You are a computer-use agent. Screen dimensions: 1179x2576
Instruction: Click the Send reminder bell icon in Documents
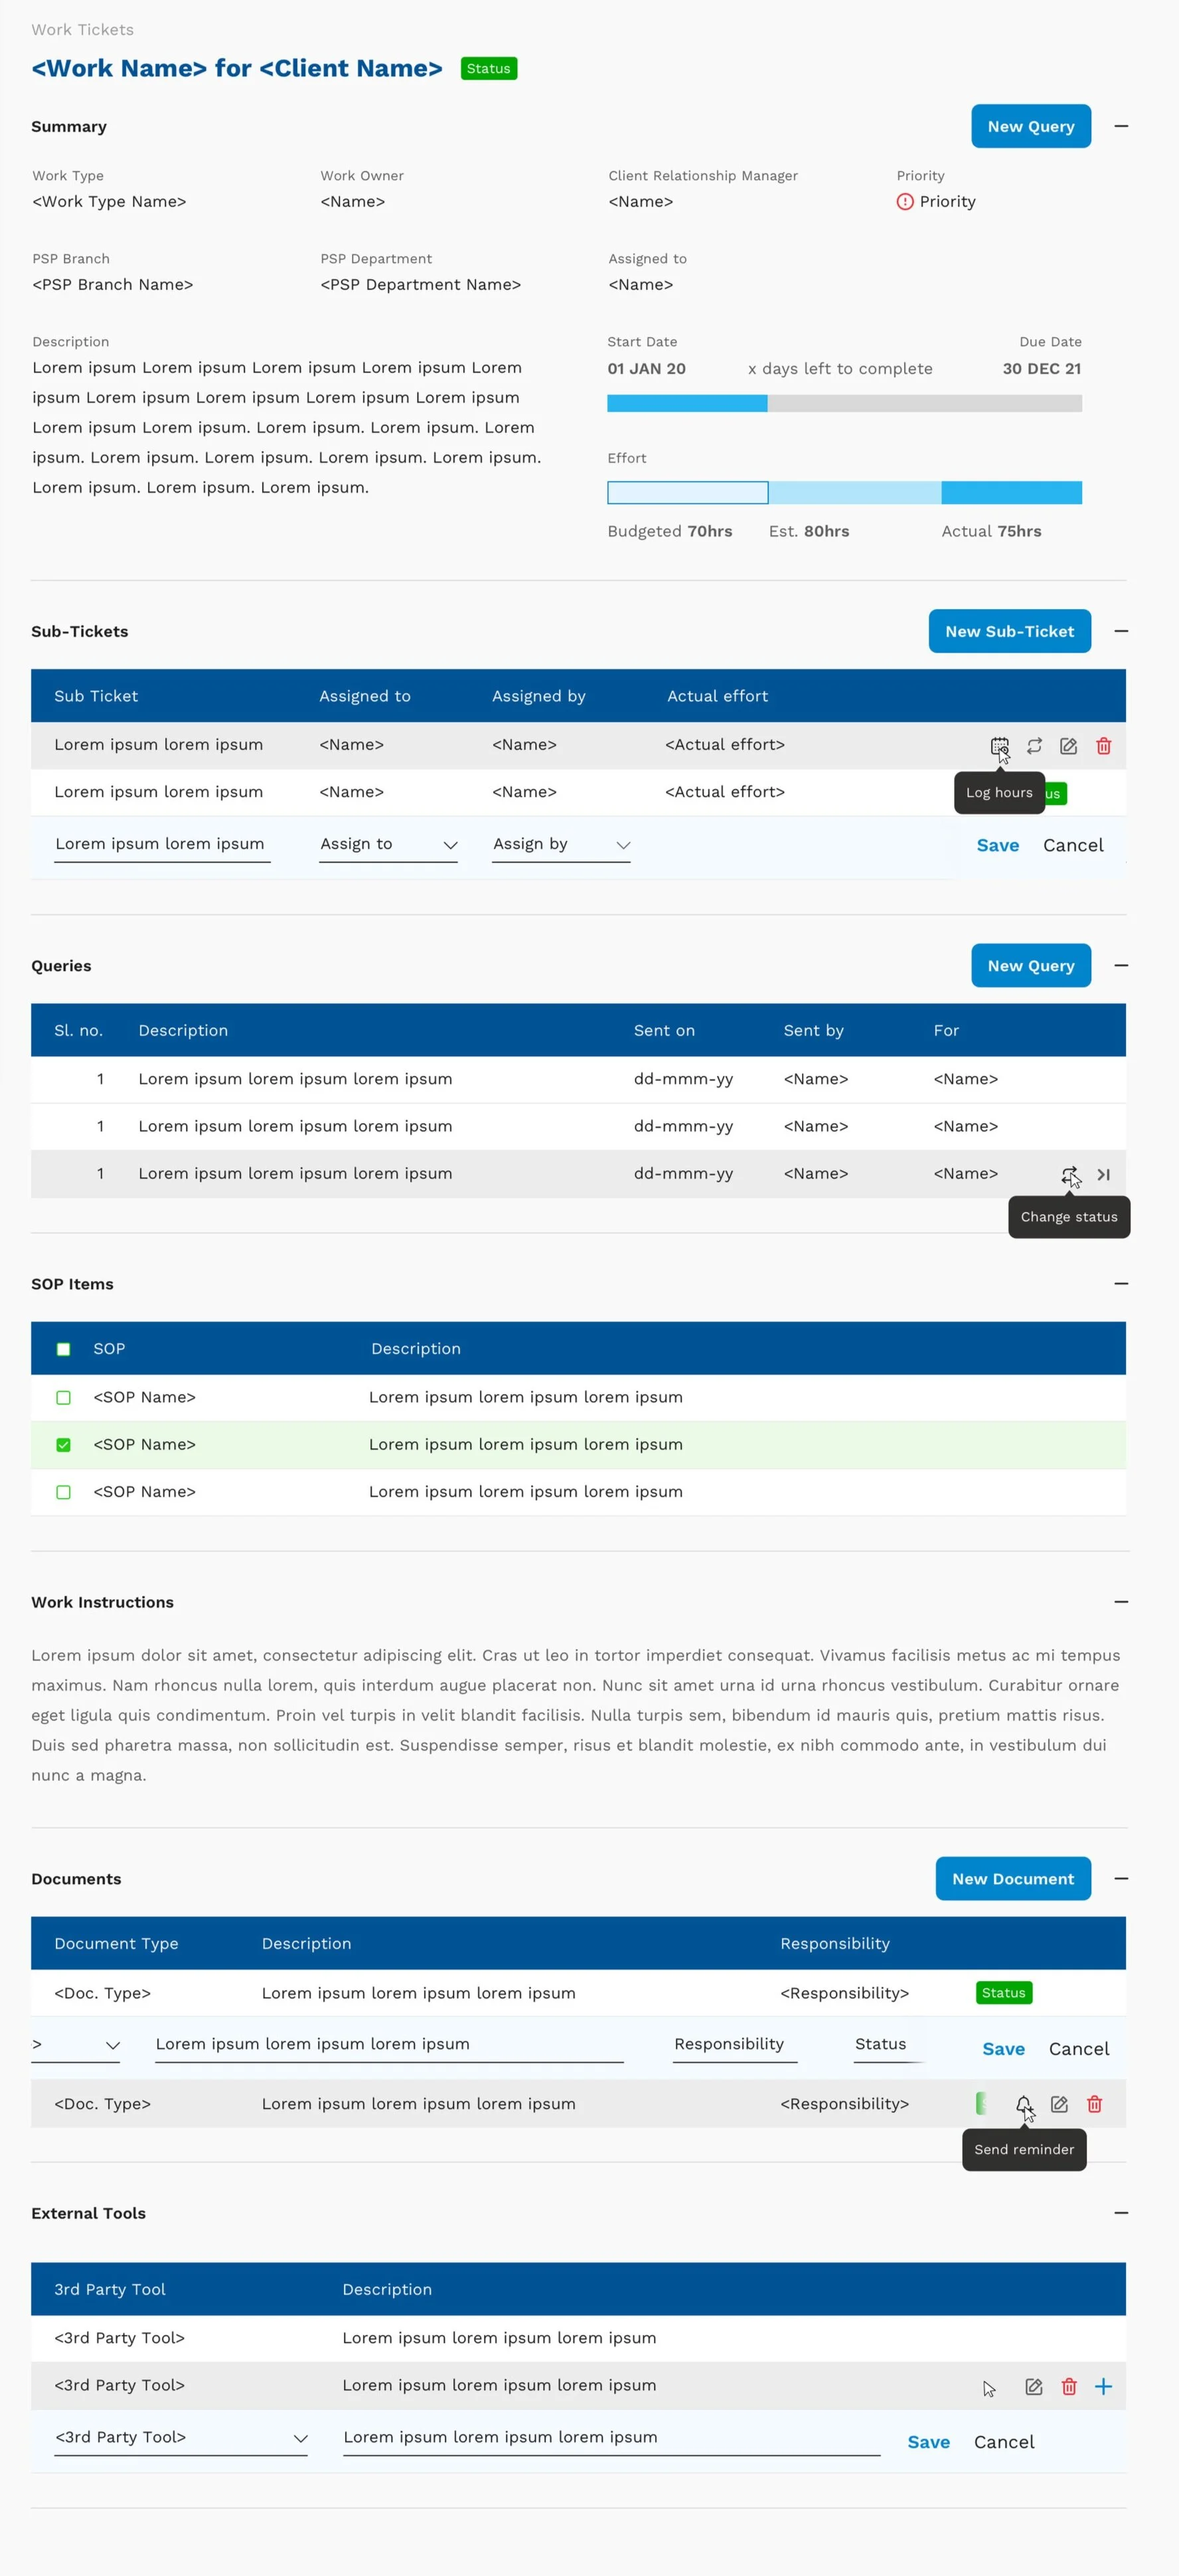click(x=1023, y=2104)
